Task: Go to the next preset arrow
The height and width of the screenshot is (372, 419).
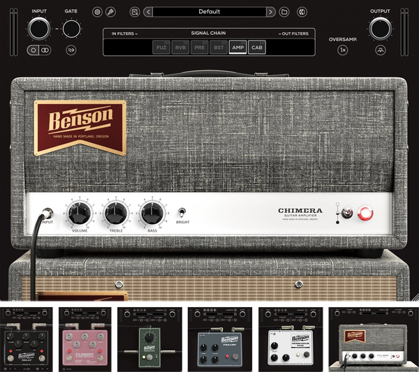Action: tap(271, 12)
